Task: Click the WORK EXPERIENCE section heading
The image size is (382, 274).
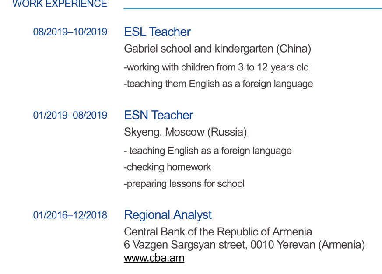Action: point(60,4)
